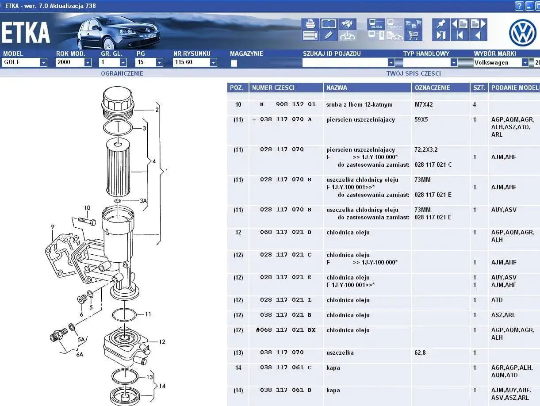Screen dimensions: 540x406
Task: Click the NAZWA column header
Action: (368, 88)
